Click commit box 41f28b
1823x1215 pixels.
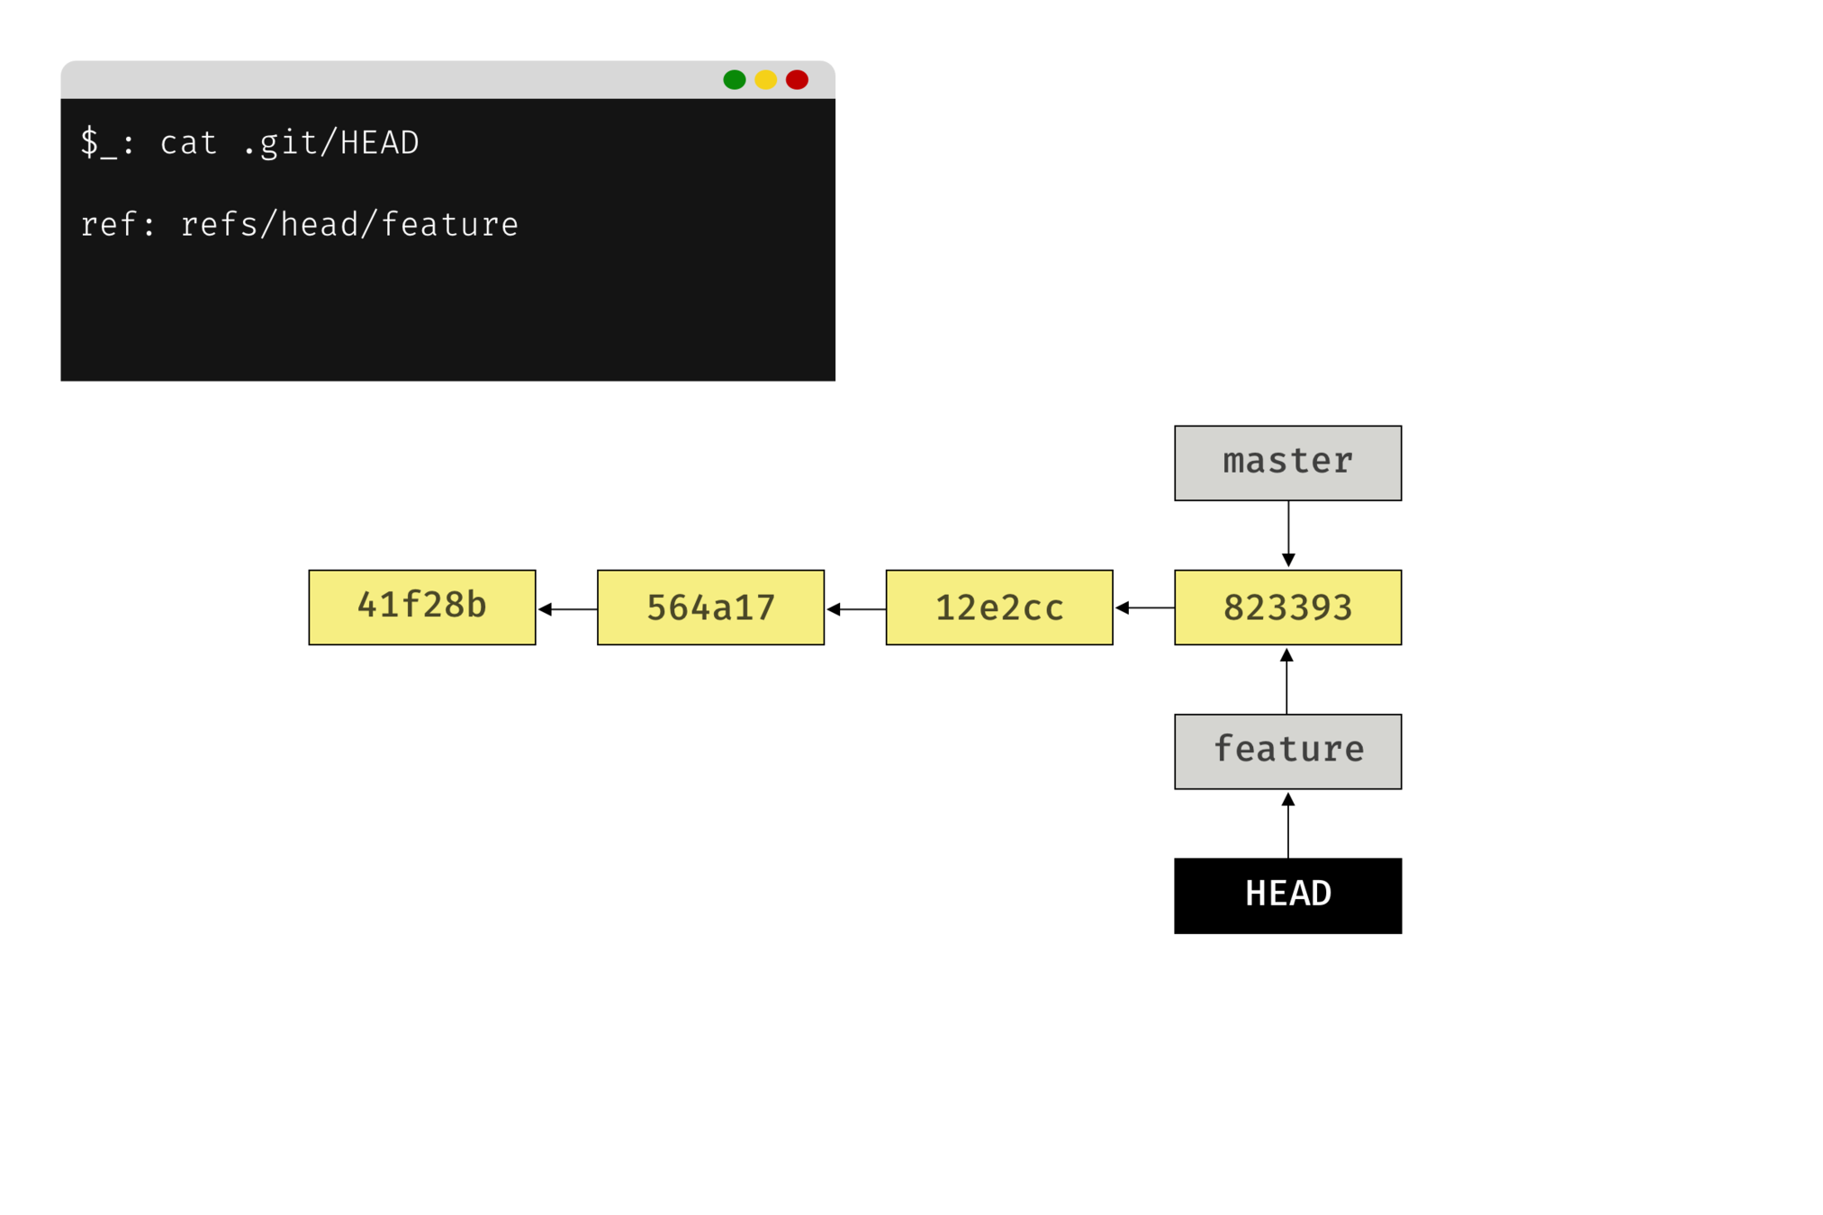421,607
